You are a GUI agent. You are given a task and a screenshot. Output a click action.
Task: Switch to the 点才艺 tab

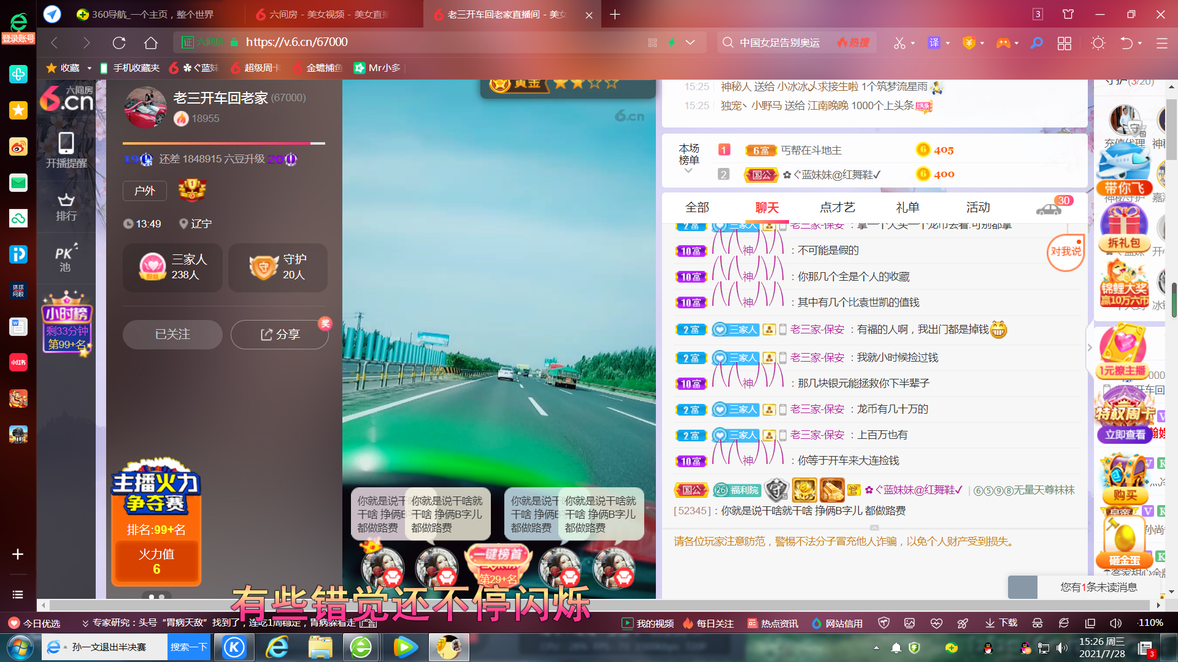pyautogui.click(x=837, y=207)
